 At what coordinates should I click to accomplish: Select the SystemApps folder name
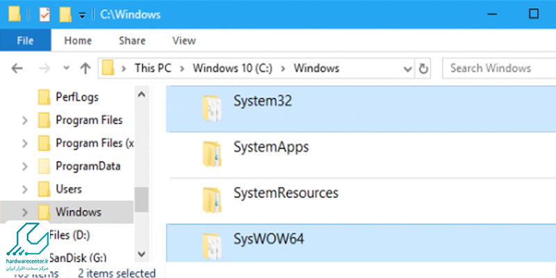pos(271,147)
